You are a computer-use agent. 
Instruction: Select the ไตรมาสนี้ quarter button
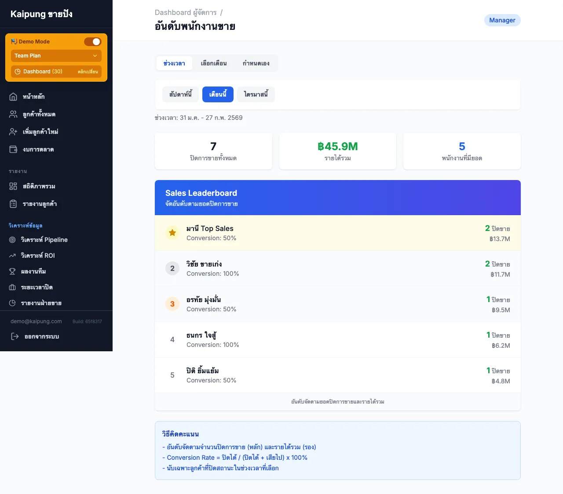[x=256, y=94]
